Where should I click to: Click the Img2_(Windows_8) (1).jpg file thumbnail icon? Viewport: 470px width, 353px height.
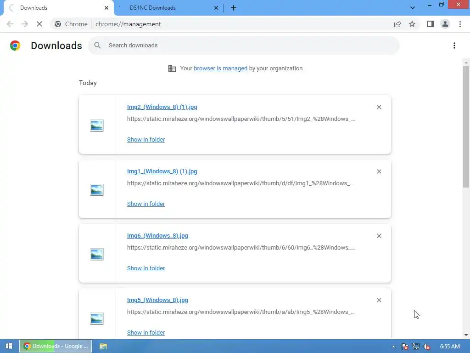pyautogui.click(x=97, y=125)
